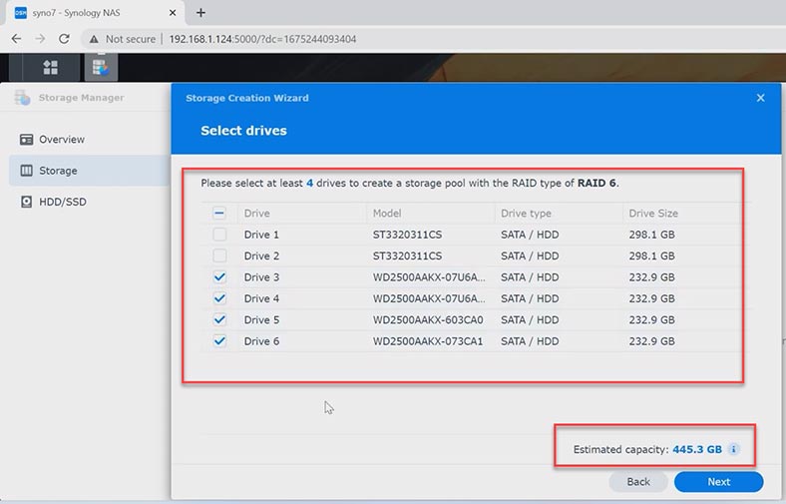Click the Overview sidebar icon
This screenshot has width=786, height=504.
click(x=26, y=140)
